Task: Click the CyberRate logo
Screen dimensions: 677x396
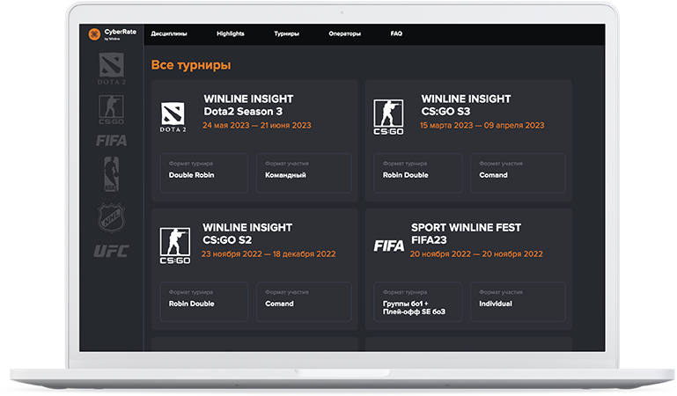Action: point(113,33)
